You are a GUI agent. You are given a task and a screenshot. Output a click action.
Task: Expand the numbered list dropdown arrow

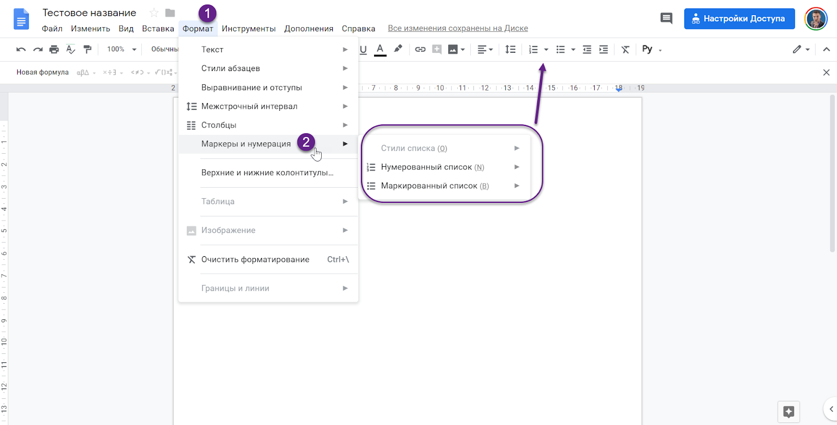click(546, 50)
